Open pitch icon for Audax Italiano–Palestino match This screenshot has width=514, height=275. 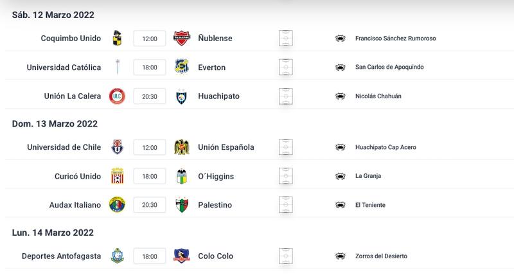[x=287, y=205]
